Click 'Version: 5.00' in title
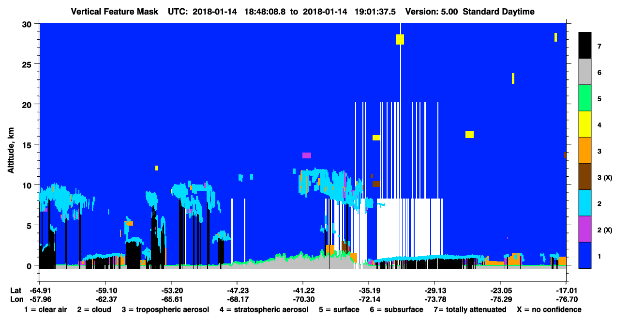Viewport: 629px width, 323px height. pos(432,12)
